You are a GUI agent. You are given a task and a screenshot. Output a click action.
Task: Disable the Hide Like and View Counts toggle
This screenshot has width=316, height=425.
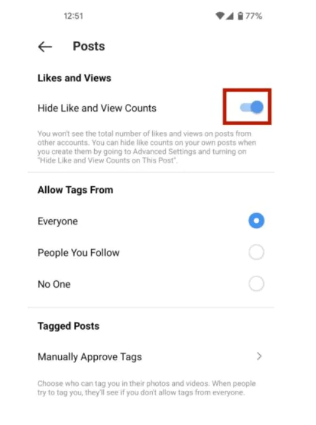coord(251,107)
